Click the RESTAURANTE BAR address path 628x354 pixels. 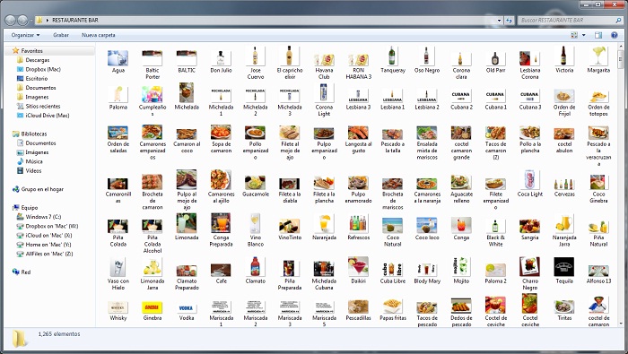coord(74,20)
